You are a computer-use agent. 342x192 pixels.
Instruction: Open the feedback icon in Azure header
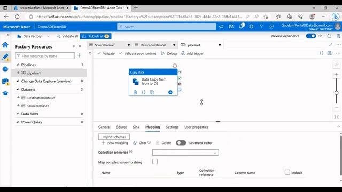[x=271, y=27]
